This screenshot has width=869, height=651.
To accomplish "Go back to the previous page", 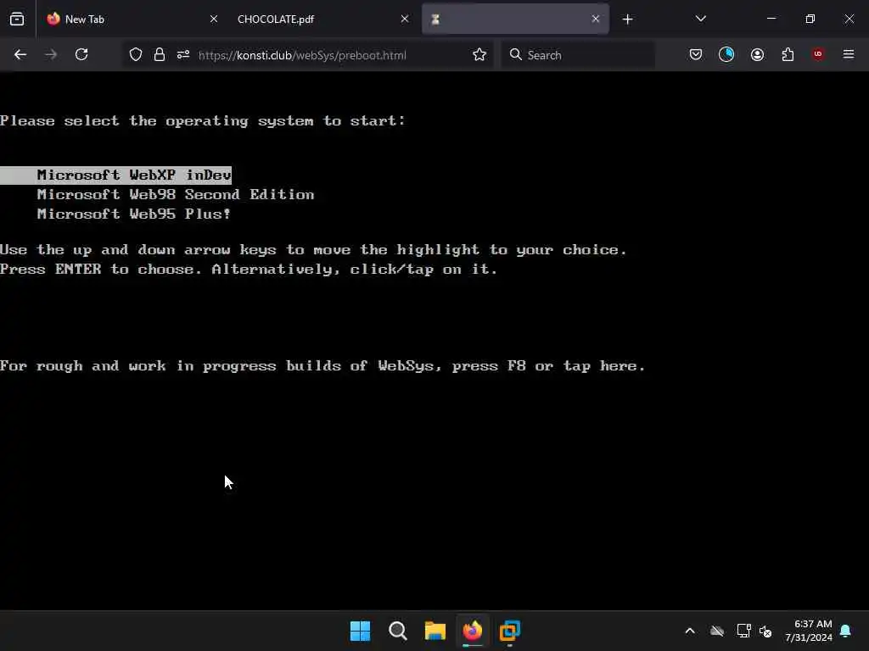I will tap(20, 54).
